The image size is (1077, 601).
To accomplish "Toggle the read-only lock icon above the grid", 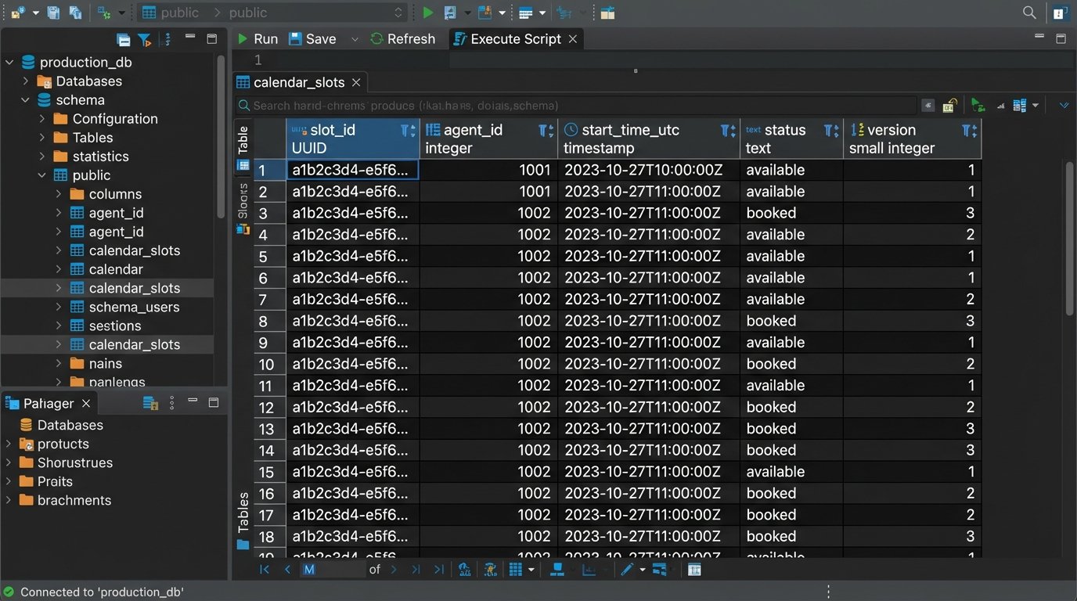I will click(x=949, y=105).
